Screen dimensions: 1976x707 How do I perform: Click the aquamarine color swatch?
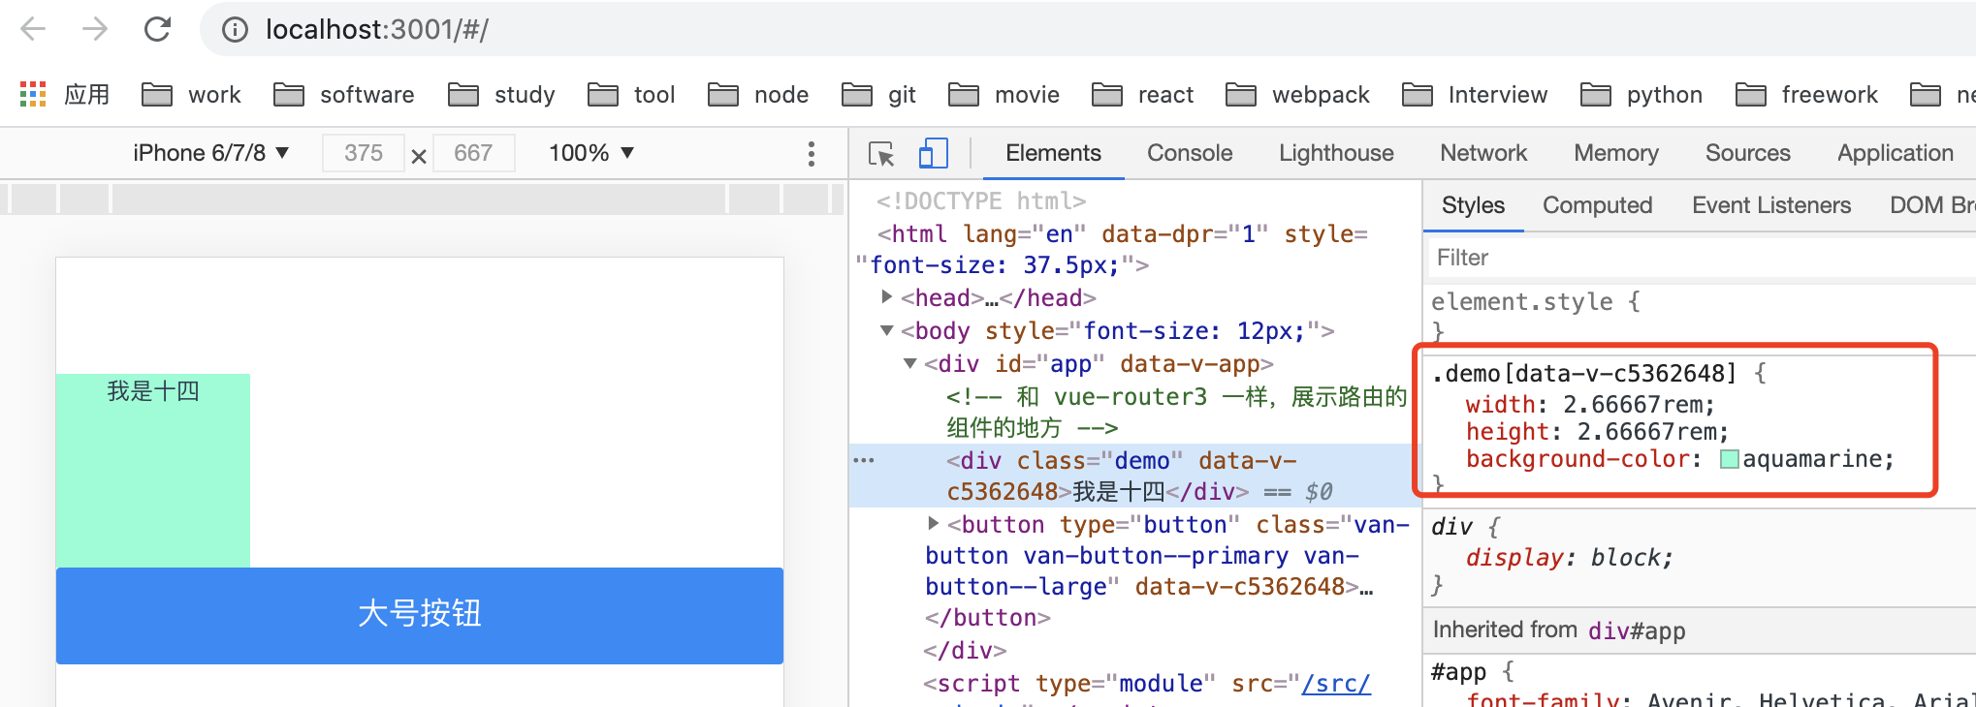coord(1729,459)
